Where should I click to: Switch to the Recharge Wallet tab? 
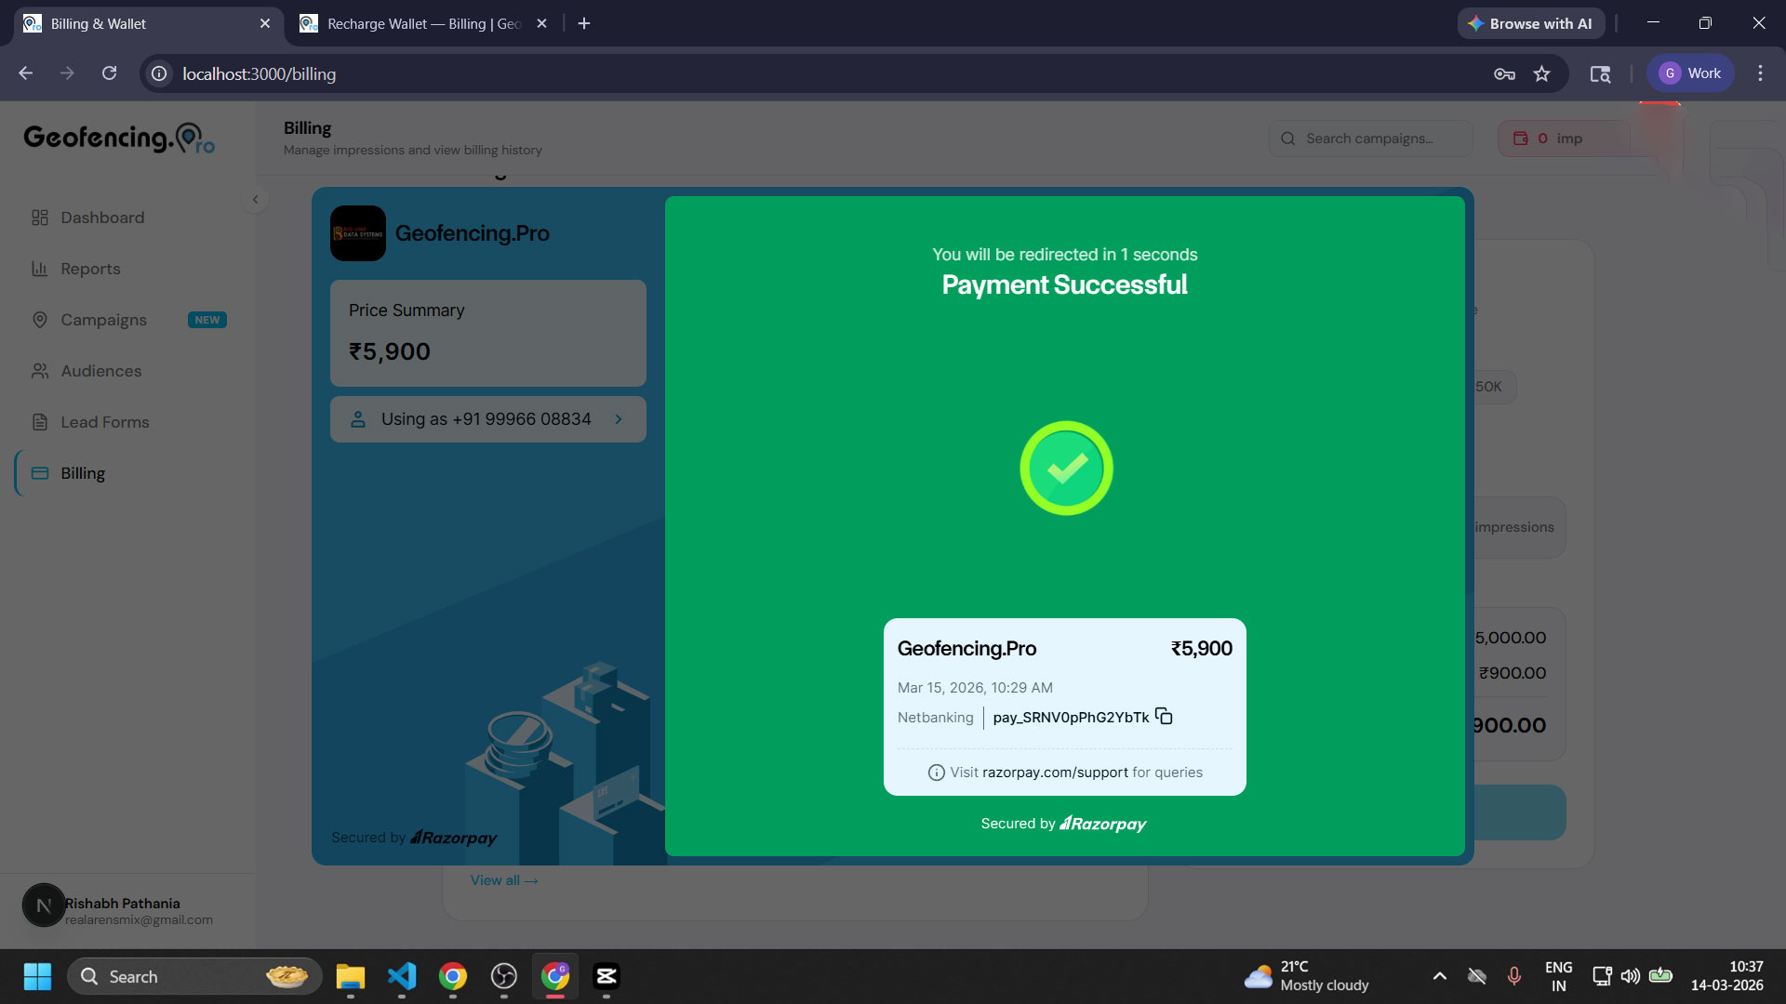pyautogui.click(x=418, y=23)
